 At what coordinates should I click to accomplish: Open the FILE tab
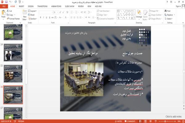pos(4,6)
